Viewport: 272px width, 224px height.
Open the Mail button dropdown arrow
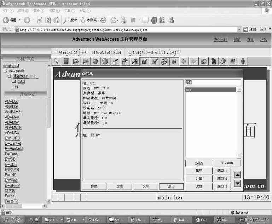coord(118,20)
